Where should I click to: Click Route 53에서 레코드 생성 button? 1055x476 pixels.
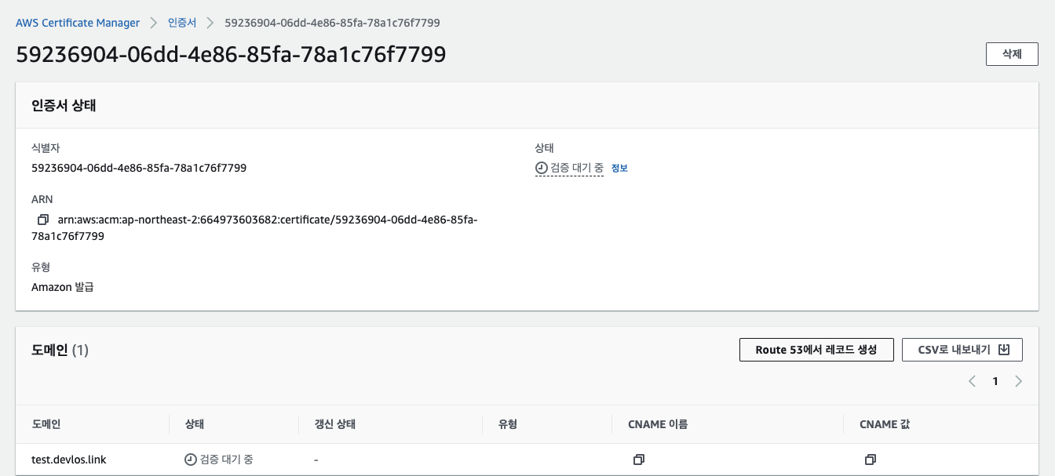(816, 350)
